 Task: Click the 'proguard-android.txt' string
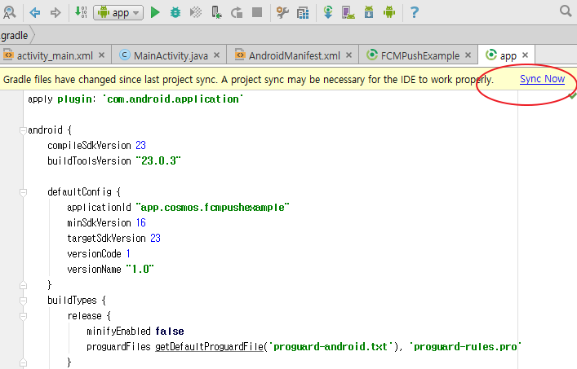[330, 347]
